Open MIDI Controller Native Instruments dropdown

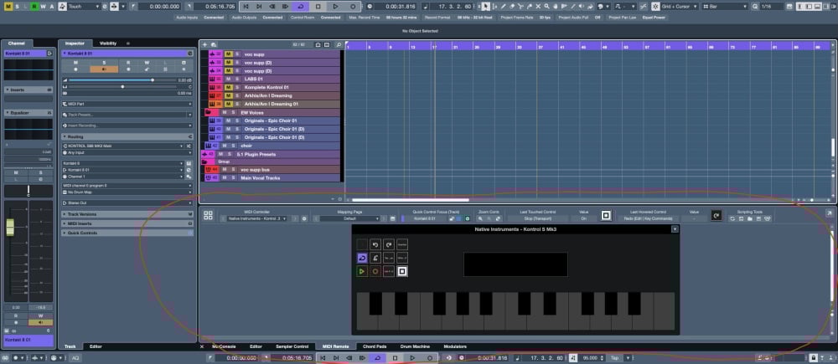(256, 218)
